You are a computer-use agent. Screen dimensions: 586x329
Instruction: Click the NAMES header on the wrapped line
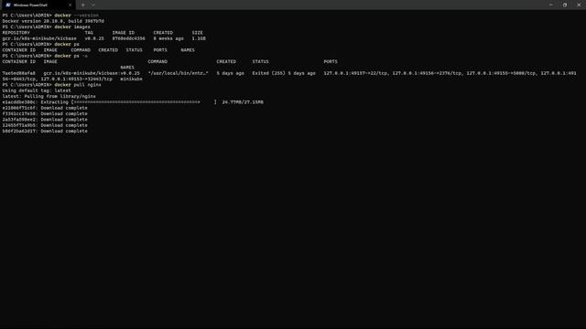pos(127,68)
